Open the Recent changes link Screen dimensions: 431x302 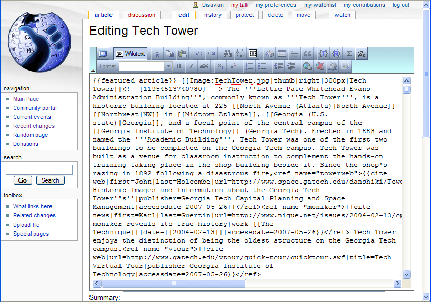point(34,126)
